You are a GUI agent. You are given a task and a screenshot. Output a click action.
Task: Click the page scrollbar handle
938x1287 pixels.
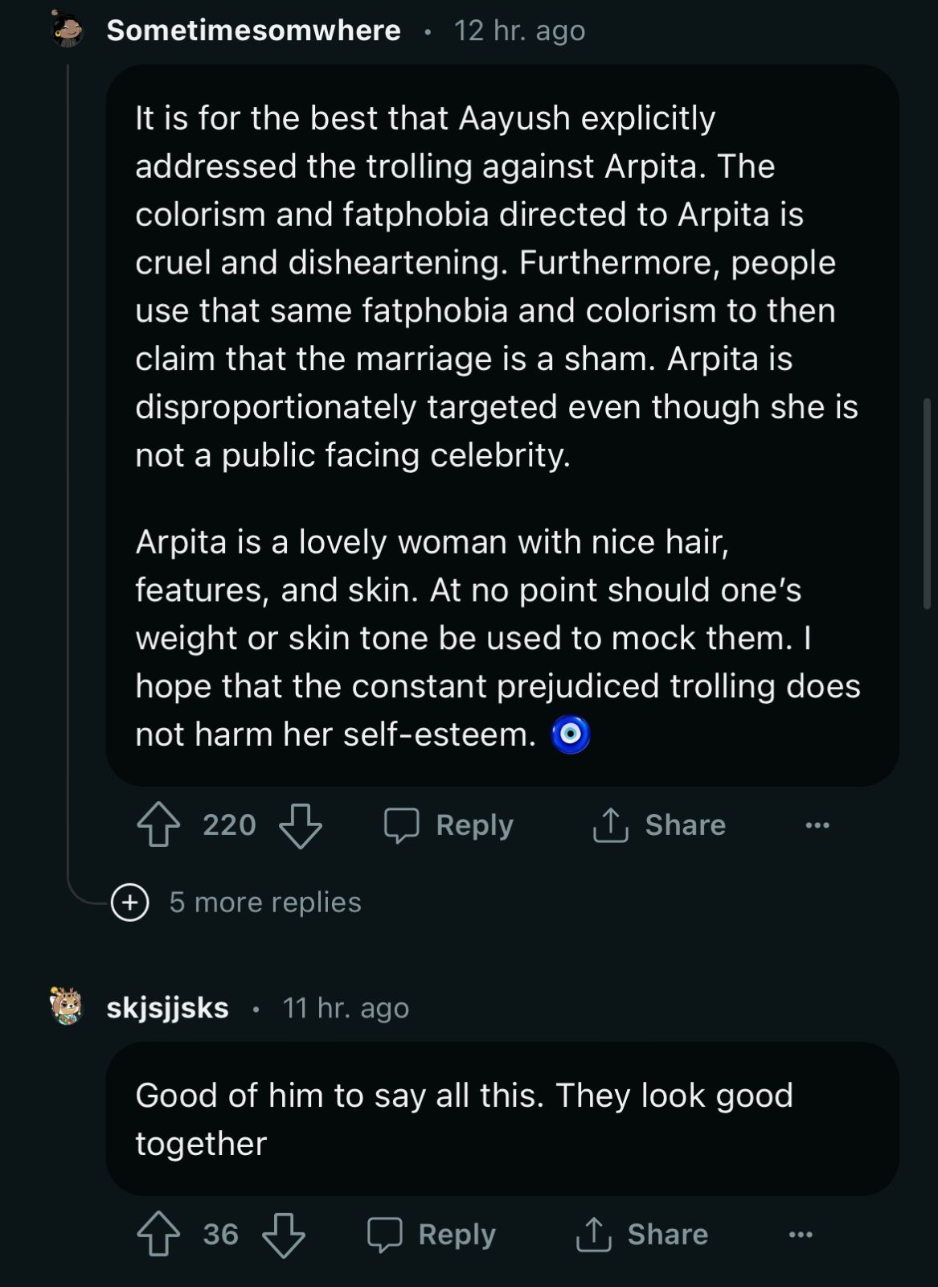(x=928, y=503)
